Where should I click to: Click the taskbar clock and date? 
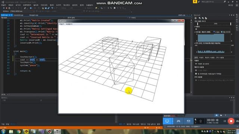coord(231,131)
